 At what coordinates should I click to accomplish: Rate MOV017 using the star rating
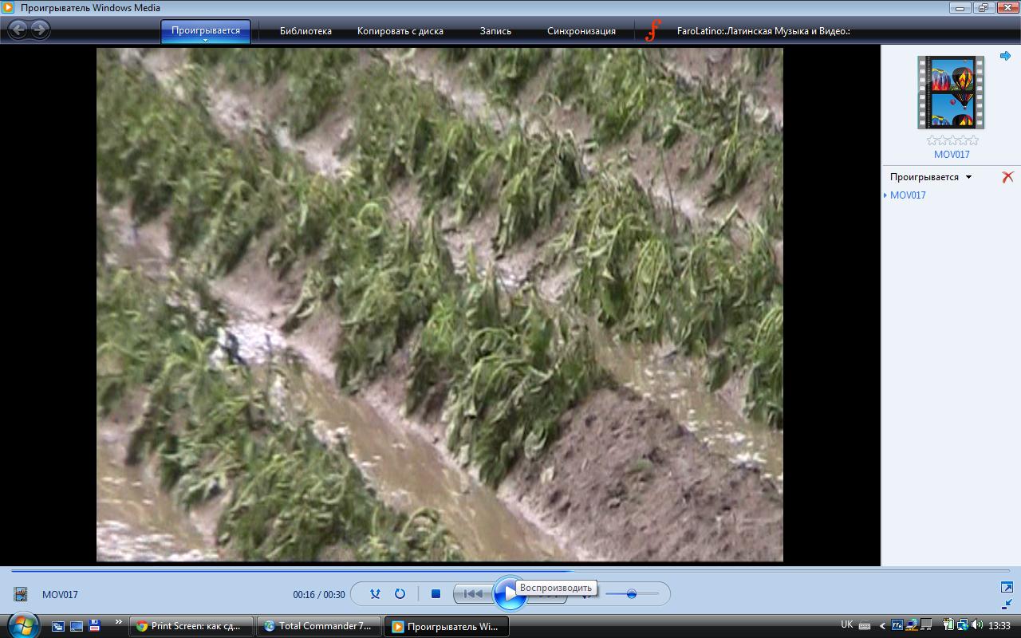[952, 140]
